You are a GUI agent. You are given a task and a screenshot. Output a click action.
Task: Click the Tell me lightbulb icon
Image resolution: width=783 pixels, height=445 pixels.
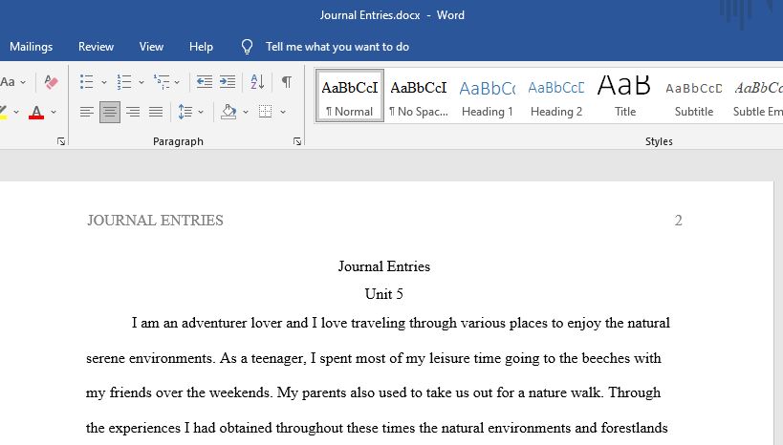[248, 47]
